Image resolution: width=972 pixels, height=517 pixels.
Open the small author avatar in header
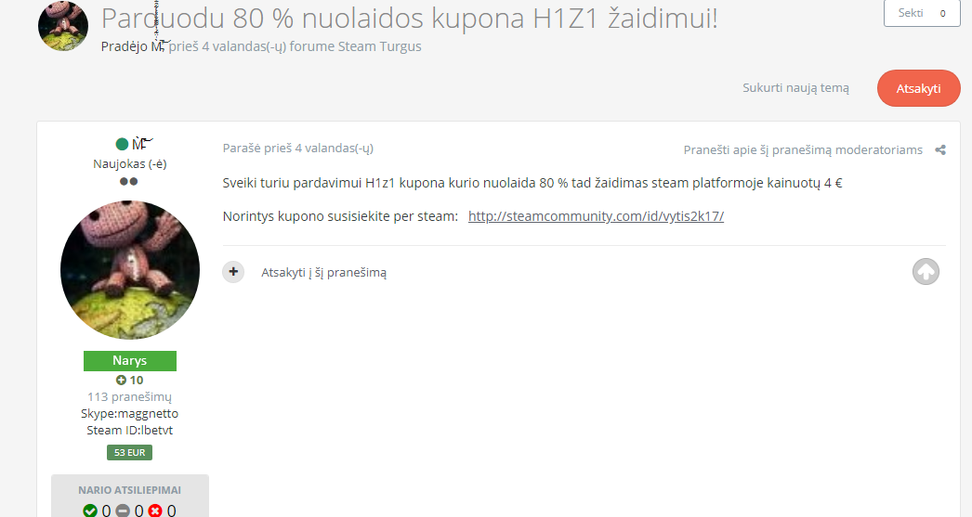pyautogui.click(x=62, y=26)
